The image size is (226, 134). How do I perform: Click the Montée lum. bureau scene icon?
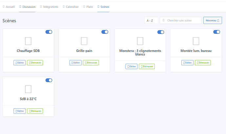pyautogui.click(x=196, y=41)
